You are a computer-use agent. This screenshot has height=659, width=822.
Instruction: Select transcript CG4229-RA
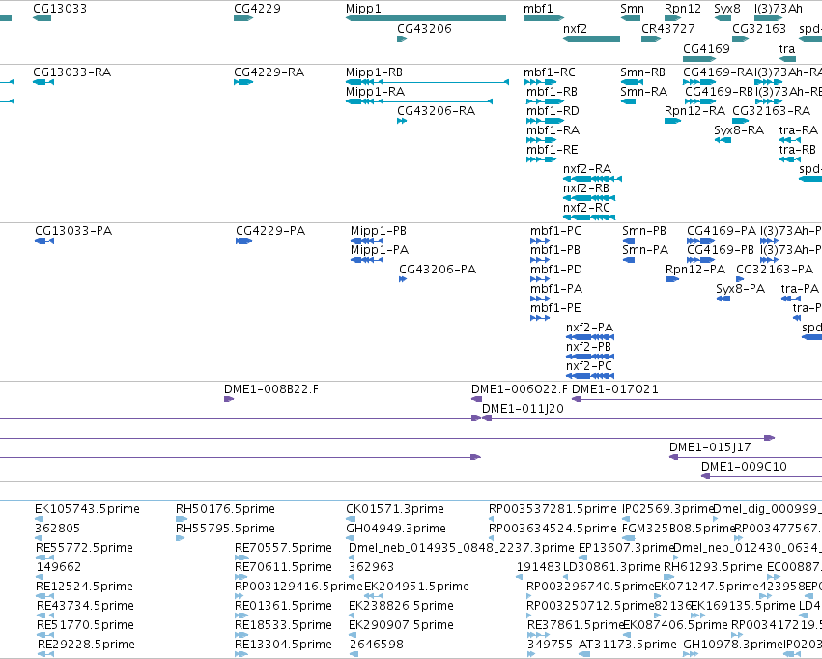[x=269, y=72]
